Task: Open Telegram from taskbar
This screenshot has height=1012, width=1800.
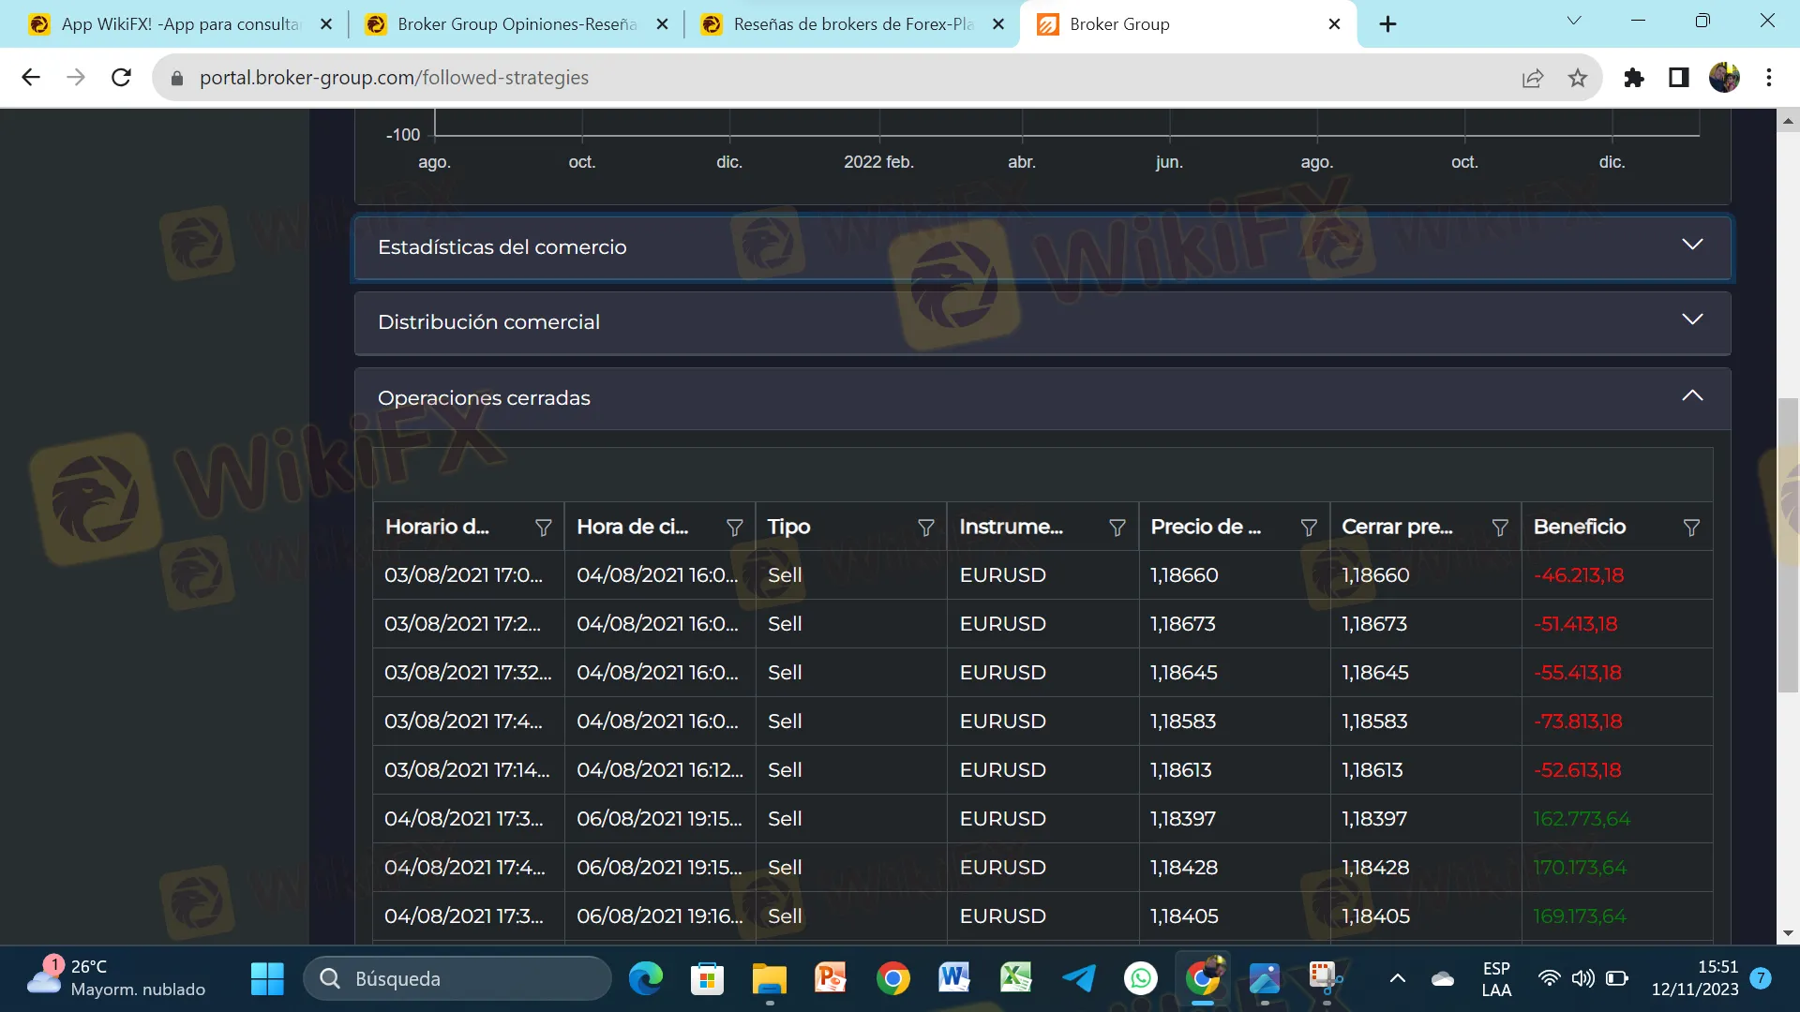Action: click(1078, 978)
